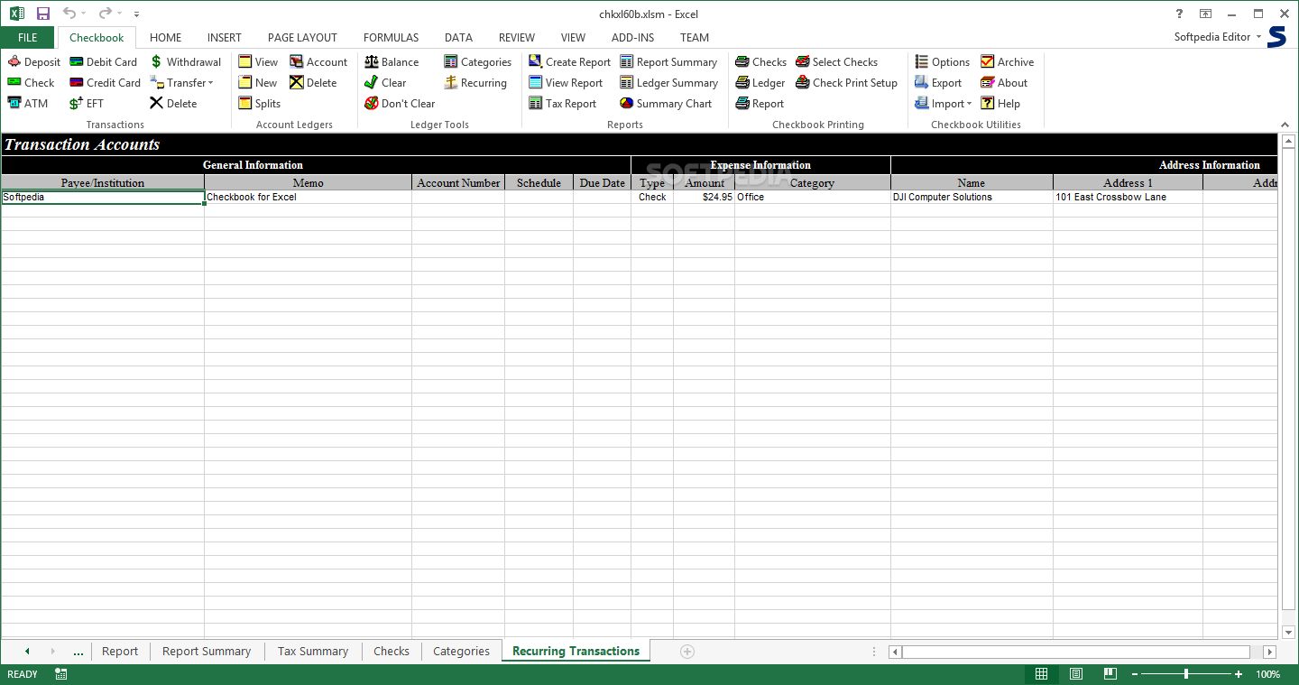Open Checkbook Help
Screen dimensions: 1299x685
click(x=1000, y=104)
